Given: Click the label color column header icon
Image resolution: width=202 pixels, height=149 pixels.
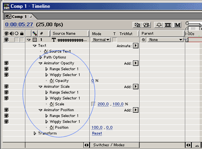Looking at the screenshot, I should click(x=35, y=34).
